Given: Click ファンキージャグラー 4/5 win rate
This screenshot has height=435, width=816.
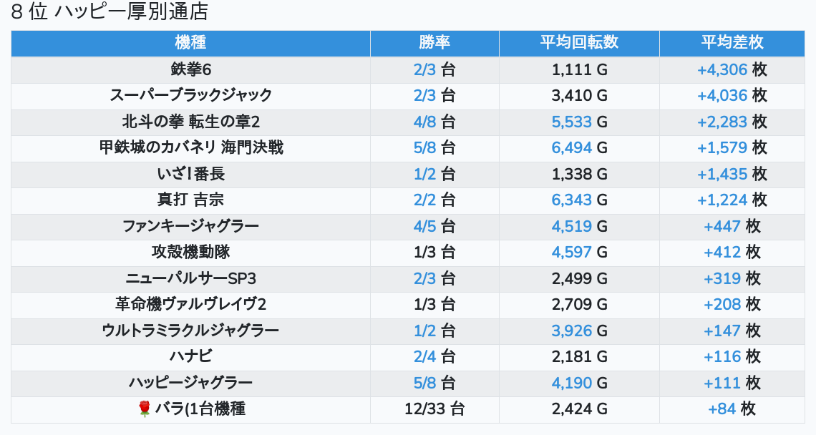Looking at the screenshot, I should pyautogui.click(x=424, y=227).
